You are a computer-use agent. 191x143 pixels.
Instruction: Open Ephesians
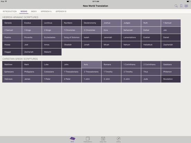click(x=12, y=72)
